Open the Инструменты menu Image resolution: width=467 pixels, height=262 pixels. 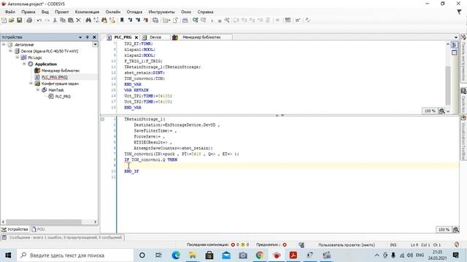point(161,12)
